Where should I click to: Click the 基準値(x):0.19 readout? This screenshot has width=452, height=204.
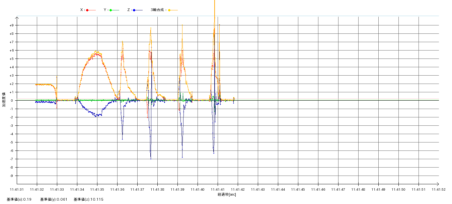click(19, 200)
